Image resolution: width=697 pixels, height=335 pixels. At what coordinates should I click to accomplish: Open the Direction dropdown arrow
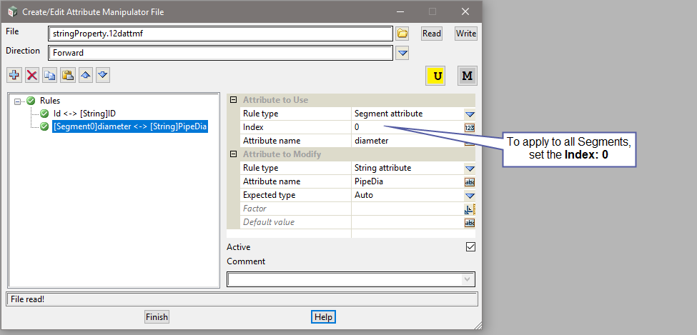[x=402, y=53]
